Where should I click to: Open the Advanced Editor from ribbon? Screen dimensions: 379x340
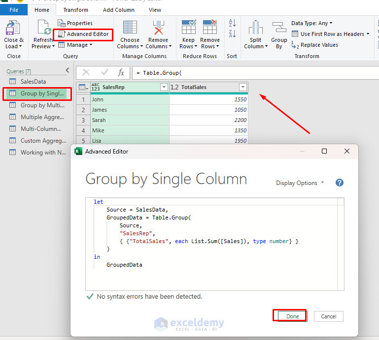pyautogui.click(x=83, y=34)
